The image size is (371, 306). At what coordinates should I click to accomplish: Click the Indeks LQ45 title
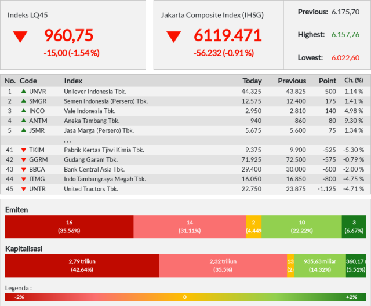(28, 15)
